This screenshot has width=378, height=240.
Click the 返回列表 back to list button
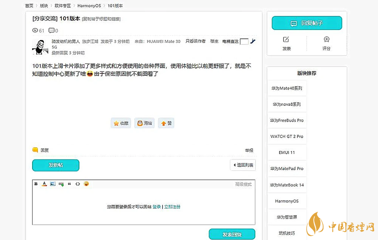(x=243, y=165)
